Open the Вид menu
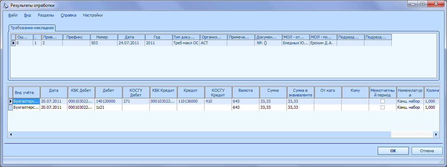This screenshot has width=447, height=167. coord(28,15)
